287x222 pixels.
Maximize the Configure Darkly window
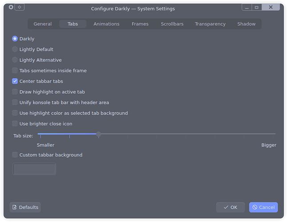[x=257, y=7]
